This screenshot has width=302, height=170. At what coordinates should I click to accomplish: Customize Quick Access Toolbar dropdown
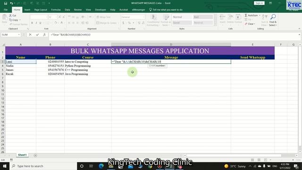point(49,3)
